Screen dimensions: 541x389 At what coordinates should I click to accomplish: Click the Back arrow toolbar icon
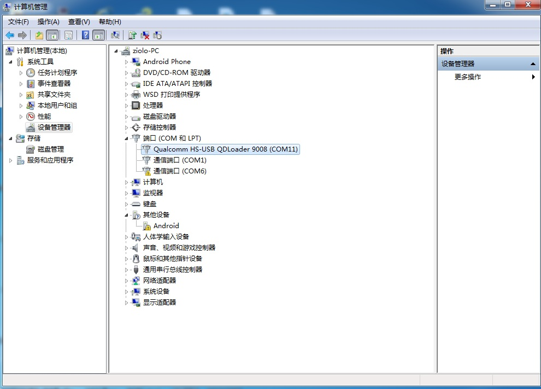click(10, 35)
